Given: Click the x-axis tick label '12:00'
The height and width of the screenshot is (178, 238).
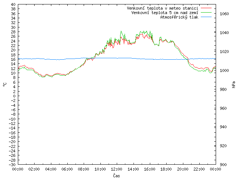Looking at the screenshot, I should (x=116, y=169).
